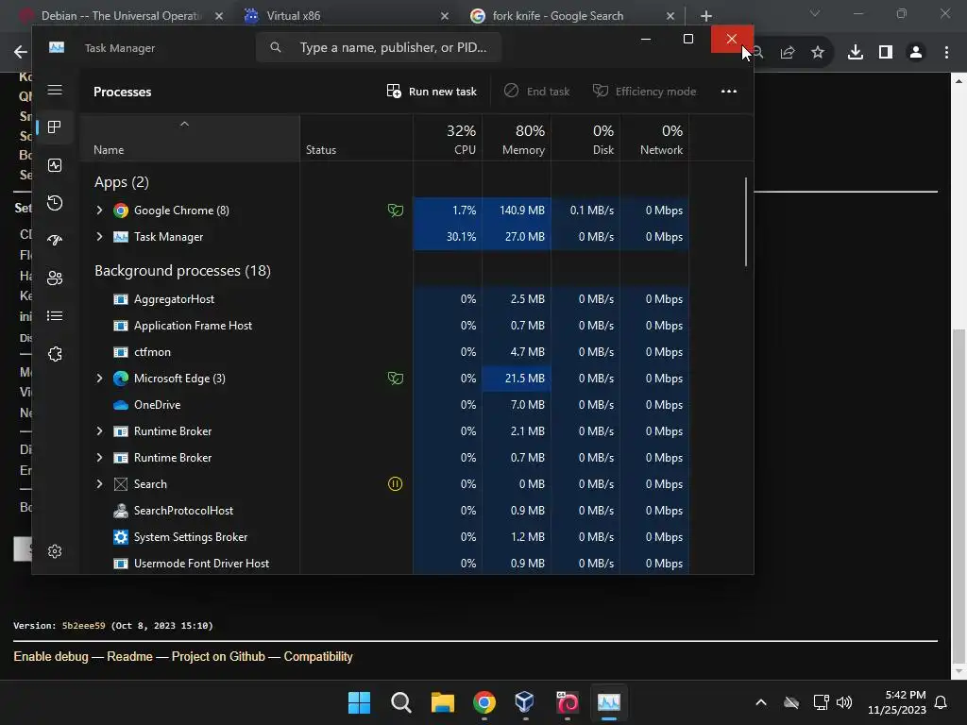
Task: Expand Task Manager process row
Action: (99, 237)
